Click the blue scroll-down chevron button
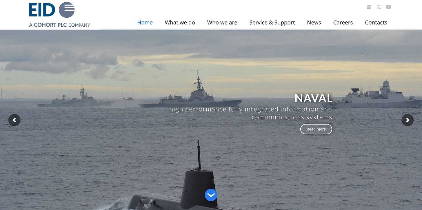 [211, 195]
